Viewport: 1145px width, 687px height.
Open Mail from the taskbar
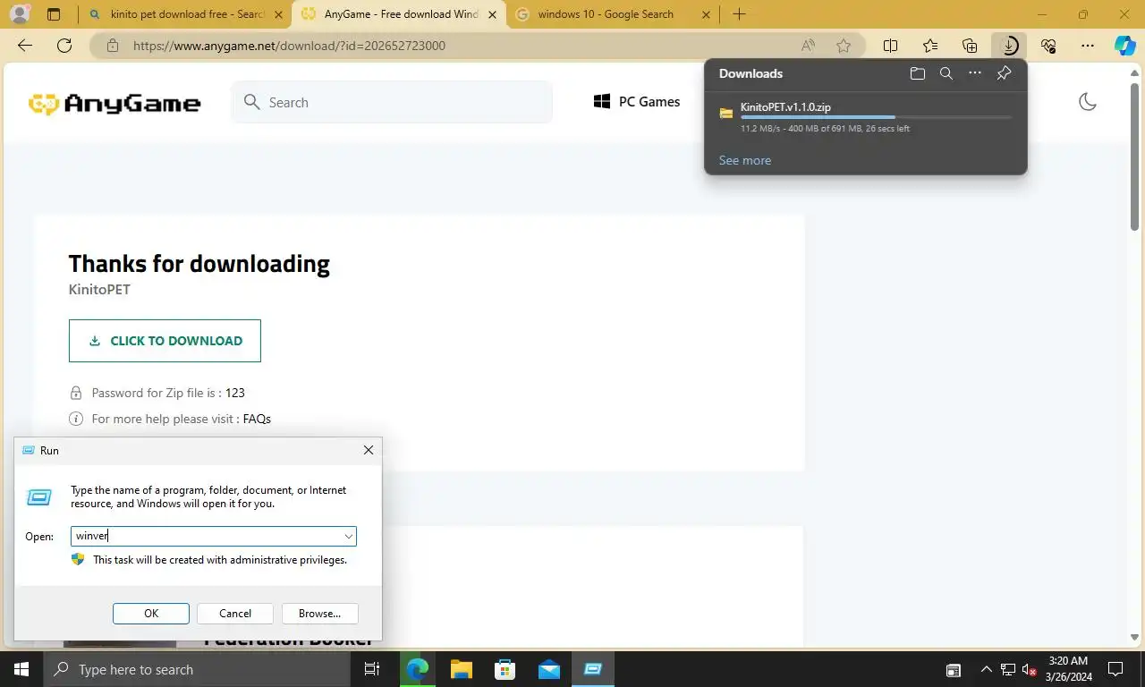[548, 669]
